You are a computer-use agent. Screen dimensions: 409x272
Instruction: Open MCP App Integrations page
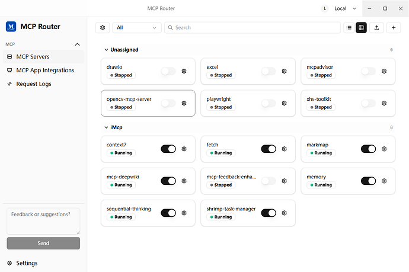click(43, 71)
